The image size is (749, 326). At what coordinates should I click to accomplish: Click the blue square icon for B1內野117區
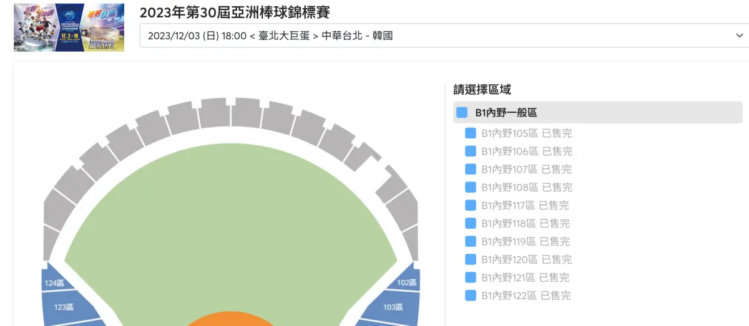[471, 205]
